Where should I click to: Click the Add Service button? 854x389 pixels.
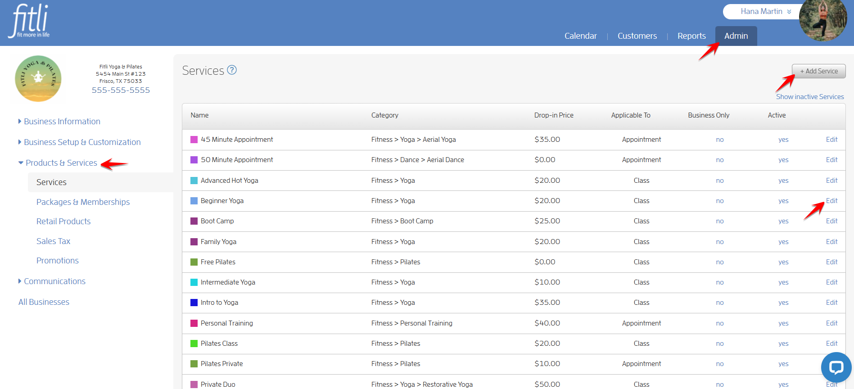click(818, 71)
